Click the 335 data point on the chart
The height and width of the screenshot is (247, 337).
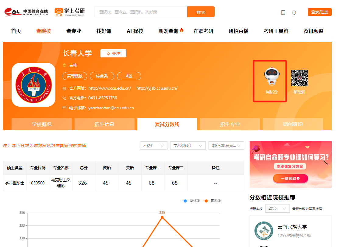(x=162, y=218)
